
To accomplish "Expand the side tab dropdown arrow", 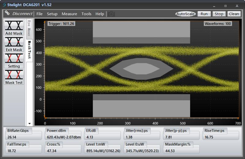I will tap(29, 124).
